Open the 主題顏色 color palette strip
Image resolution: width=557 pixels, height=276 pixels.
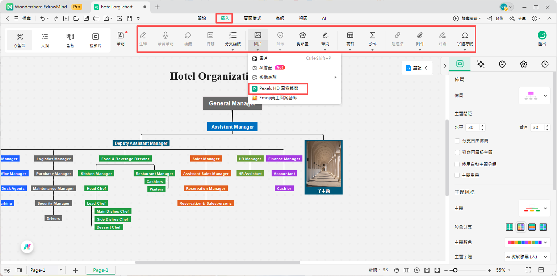[x=527, y=242]
